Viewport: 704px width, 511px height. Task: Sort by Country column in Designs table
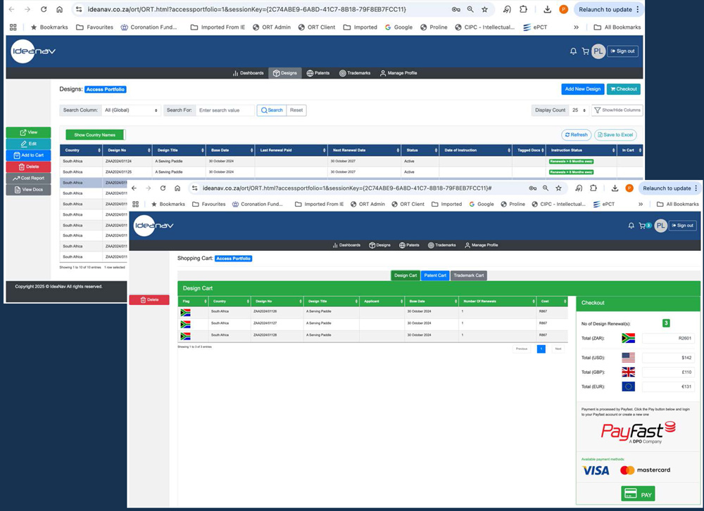point(82,150)
